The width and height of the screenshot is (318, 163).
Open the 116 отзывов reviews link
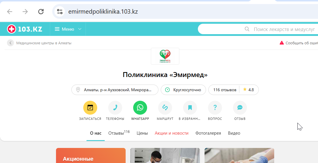click(x=225, y=90)
